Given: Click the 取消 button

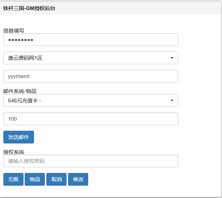Looking at the screenshot, I should [x=56, y=179].
